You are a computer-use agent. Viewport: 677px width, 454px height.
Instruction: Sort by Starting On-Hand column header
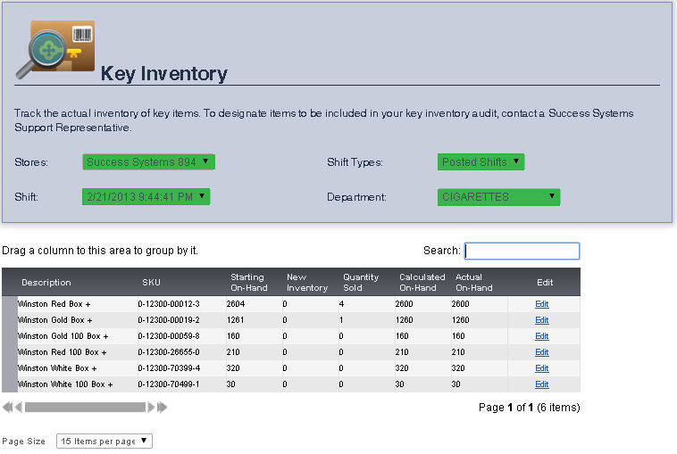[248, 283]
